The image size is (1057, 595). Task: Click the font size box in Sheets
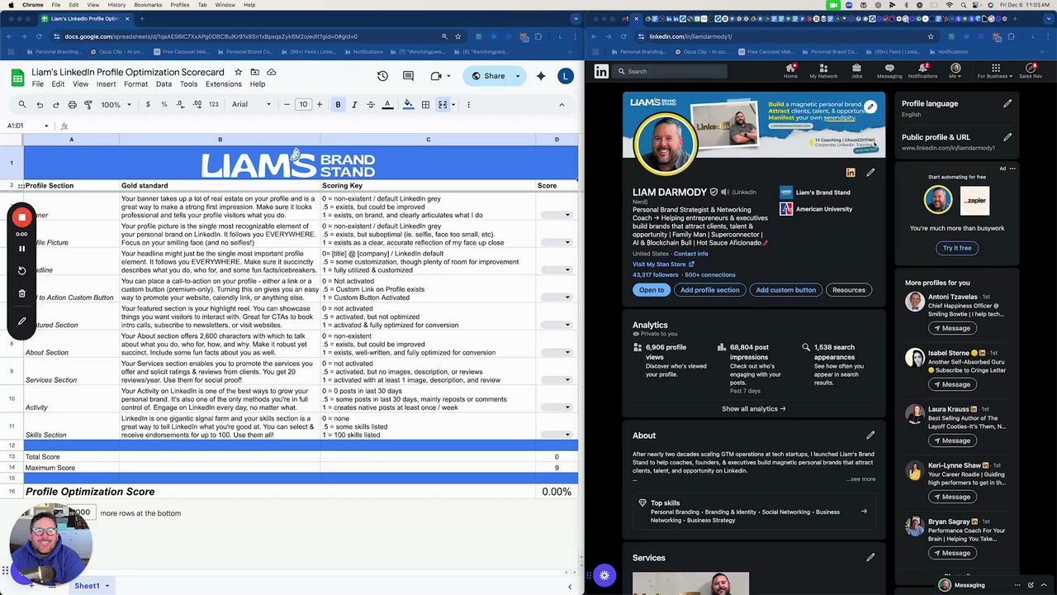coord(303,105)
